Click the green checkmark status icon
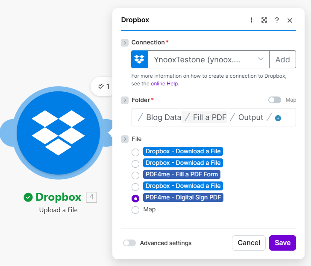The image size is (311, 266). [28, 197]
